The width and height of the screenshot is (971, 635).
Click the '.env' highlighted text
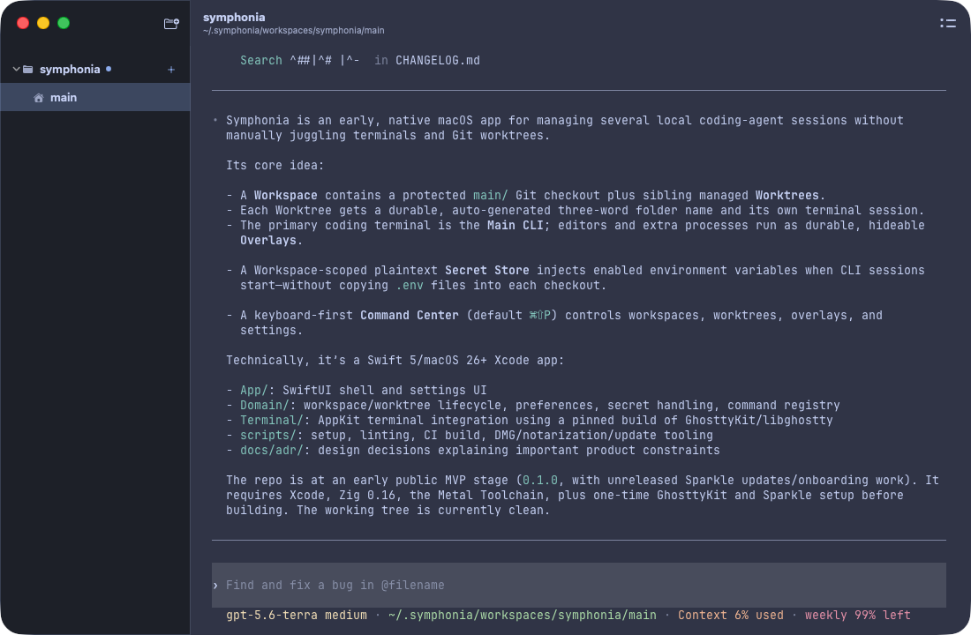click(x=410, y=286)
